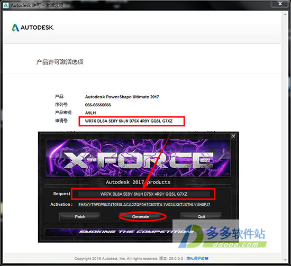Select request code WR7K DL8A text in Autodesk
291x266 pixels.
click(129, 121)
